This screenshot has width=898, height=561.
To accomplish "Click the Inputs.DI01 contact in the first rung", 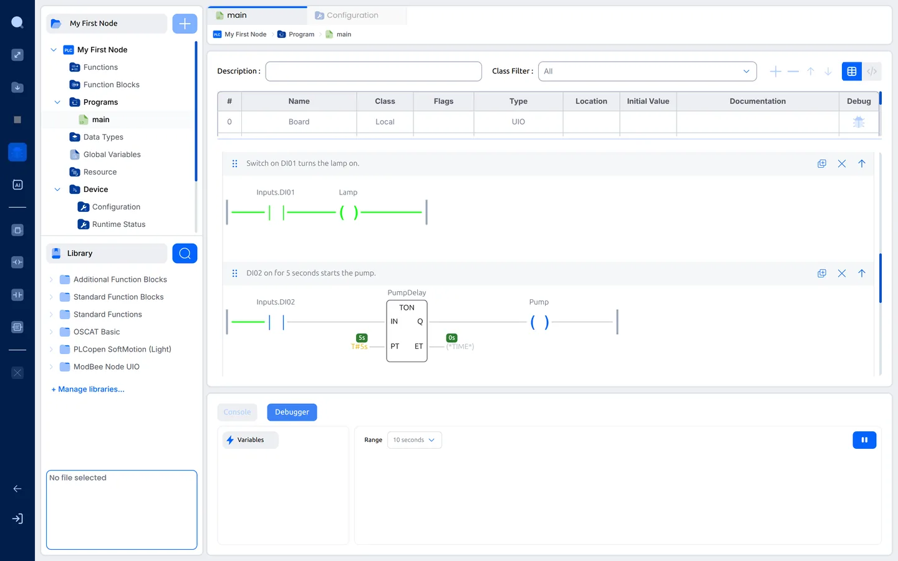I will click(276, 213).
